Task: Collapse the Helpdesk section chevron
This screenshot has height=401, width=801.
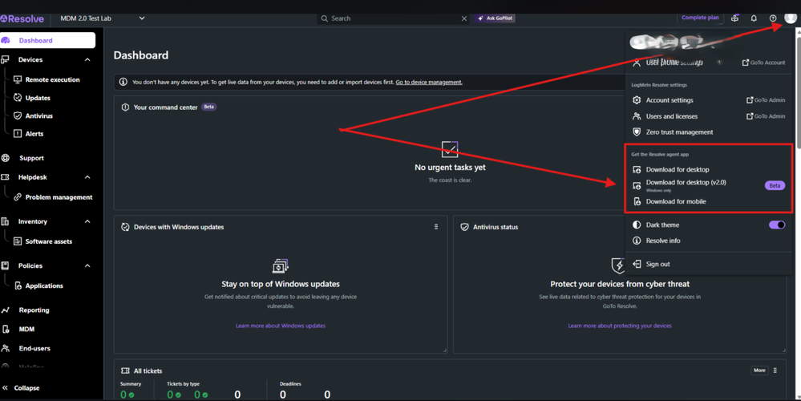Action: (x=87, y=177)
